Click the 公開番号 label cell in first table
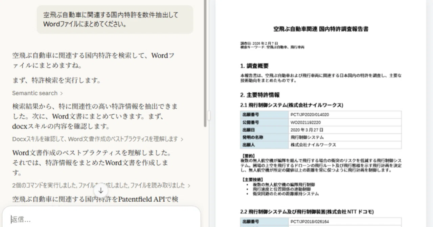Image resolution: width=433 pixels, height=227 pixels. tap(265, 122)
